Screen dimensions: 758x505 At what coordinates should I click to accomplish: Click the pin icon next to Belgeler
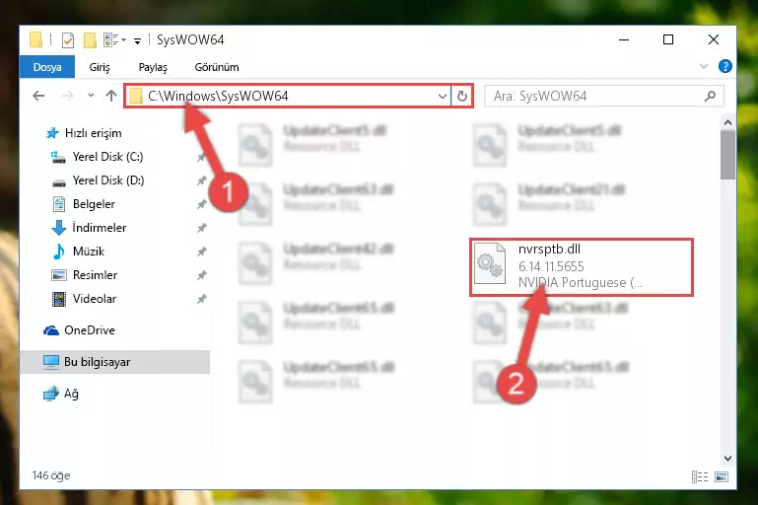202,204
